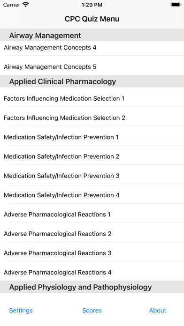View the Scores page
The height and width of the screenshot is (326, 184).
pyautogui.click(x=92, y=311)
